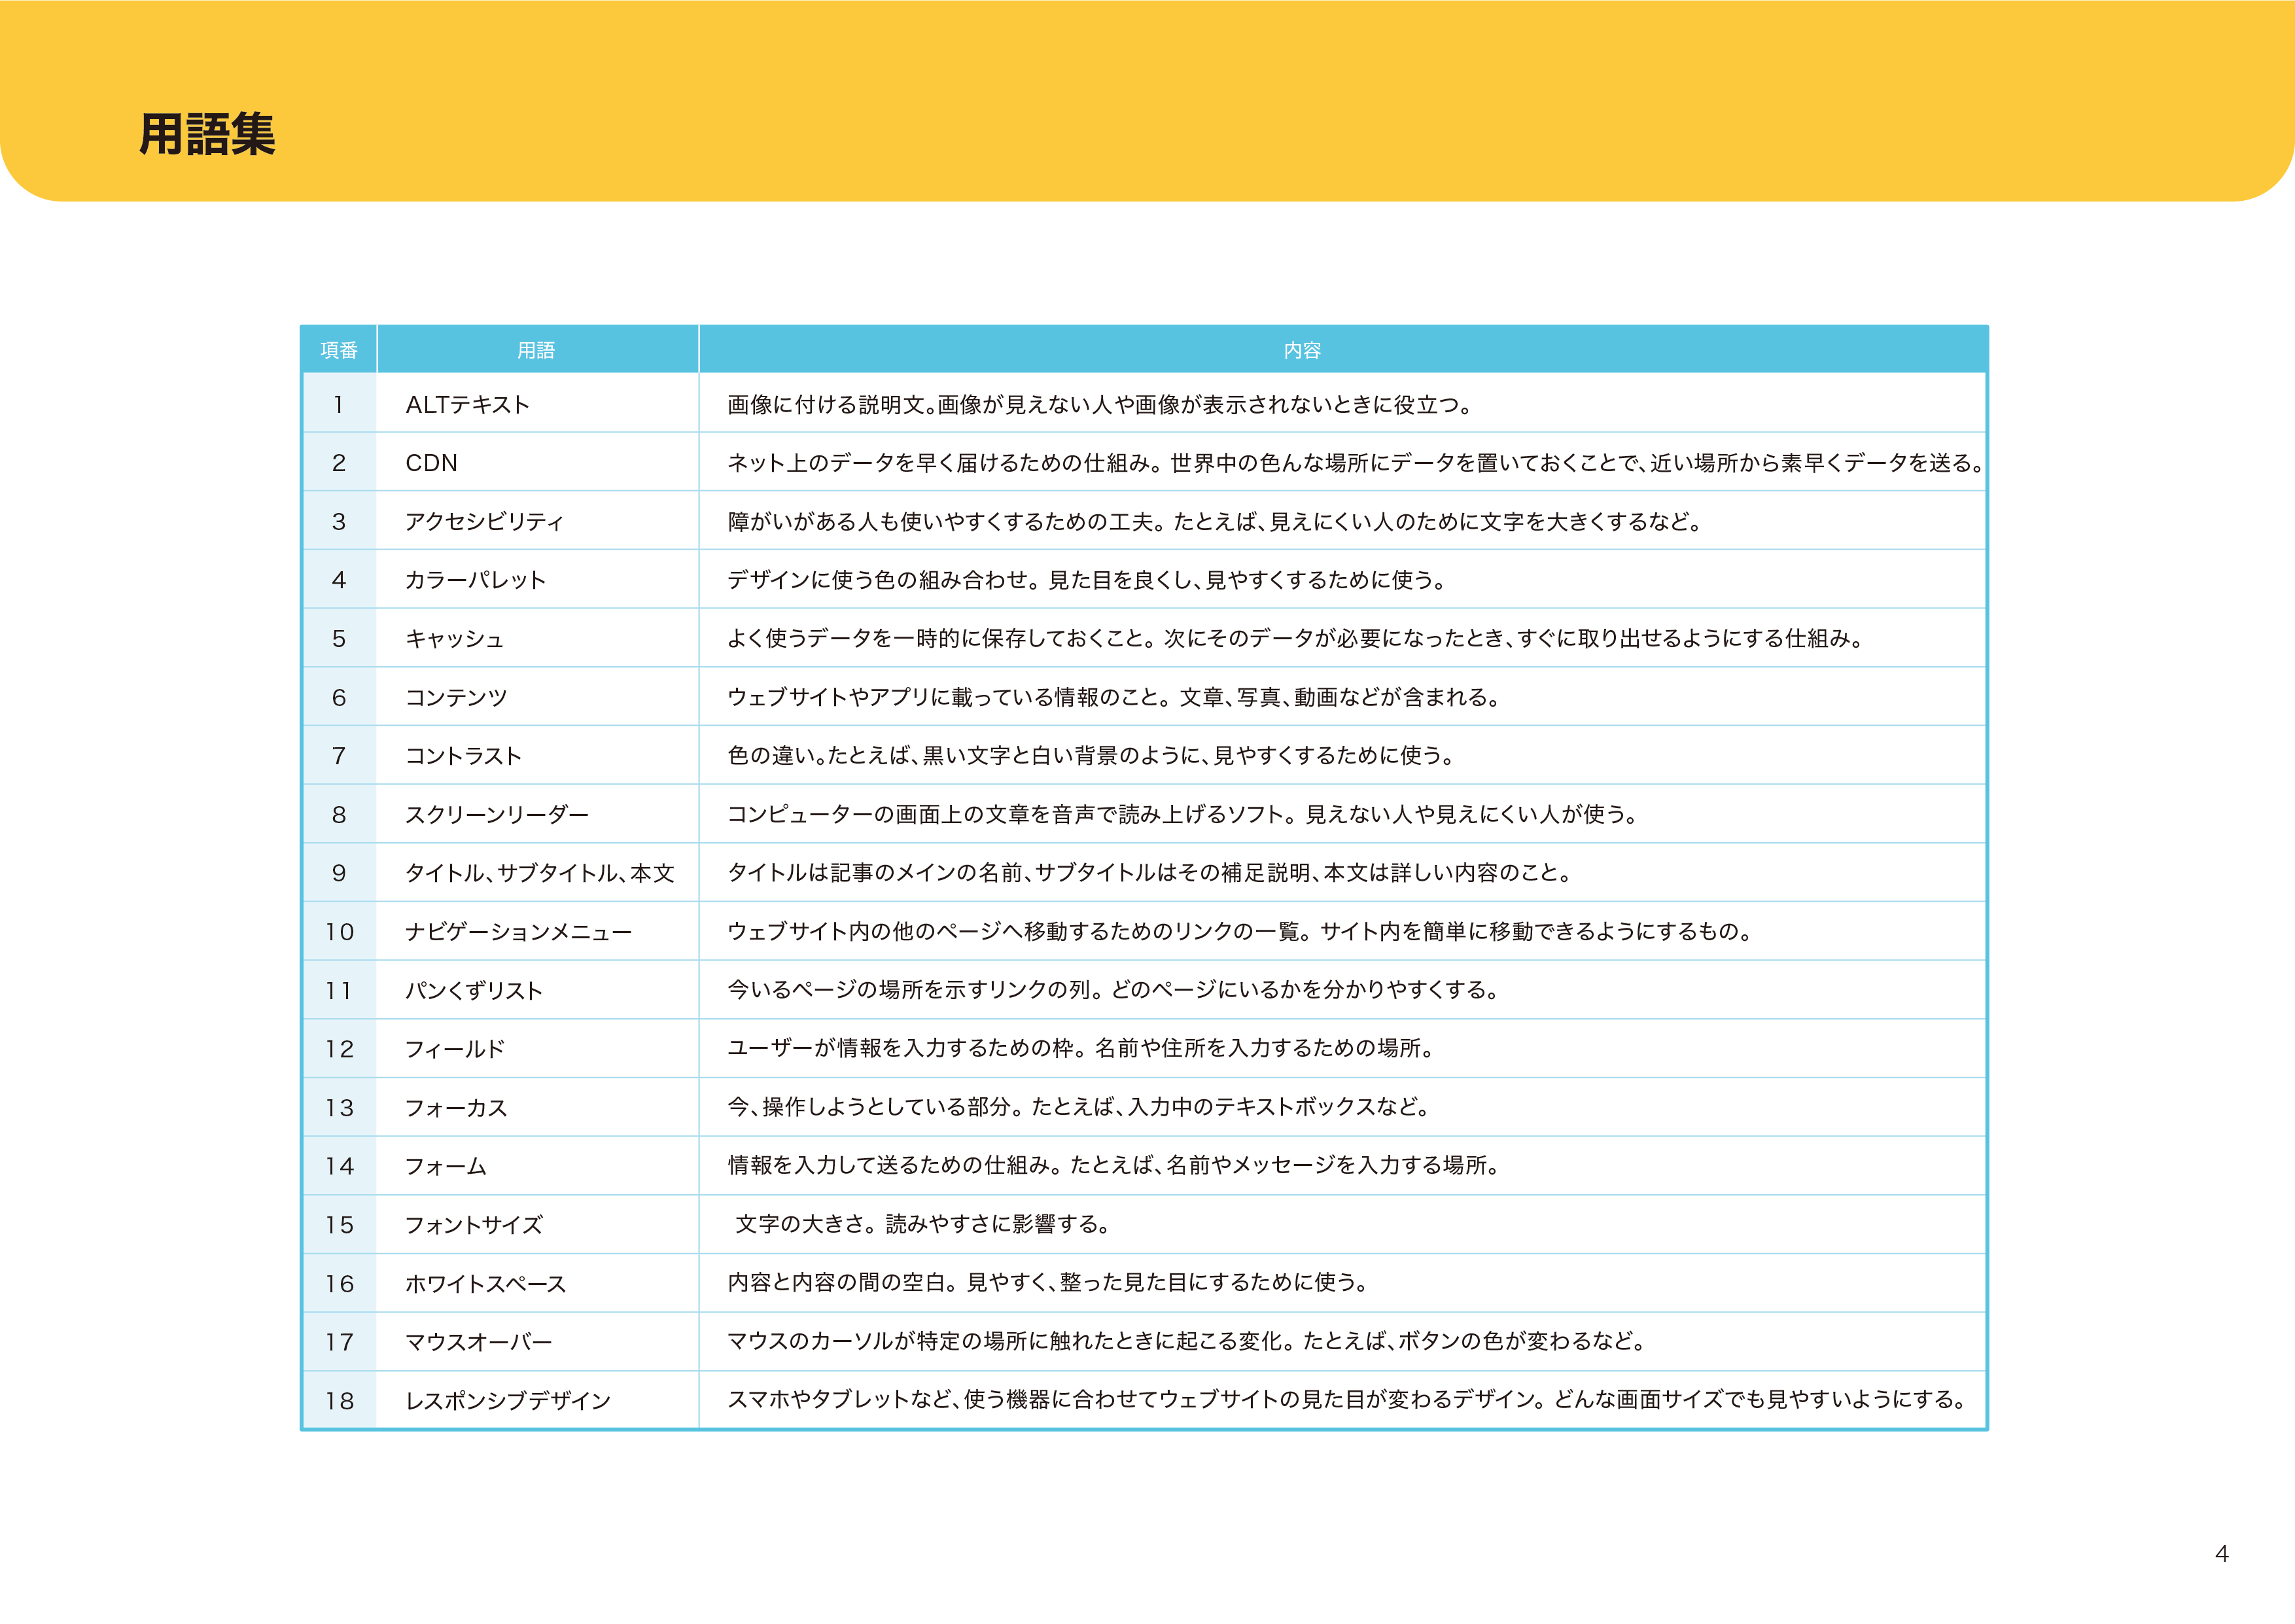Select the term ホワイトスペース
The width and height of the screenshot is (2295, 1624).
pyautogui.click(x=486, y=1284)
